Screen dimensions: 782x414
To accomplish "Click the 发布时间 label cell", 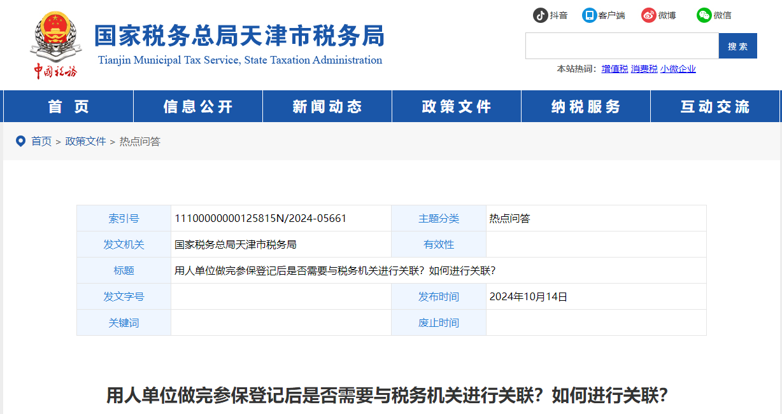I will pos(439,296).
